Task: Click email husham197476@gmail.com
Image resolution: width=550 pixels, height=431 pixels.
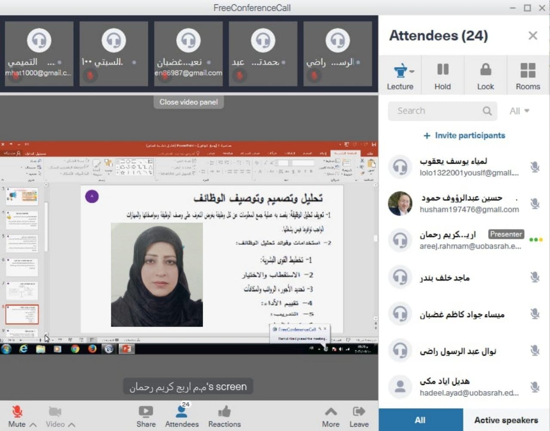Action: click(469, 209)
